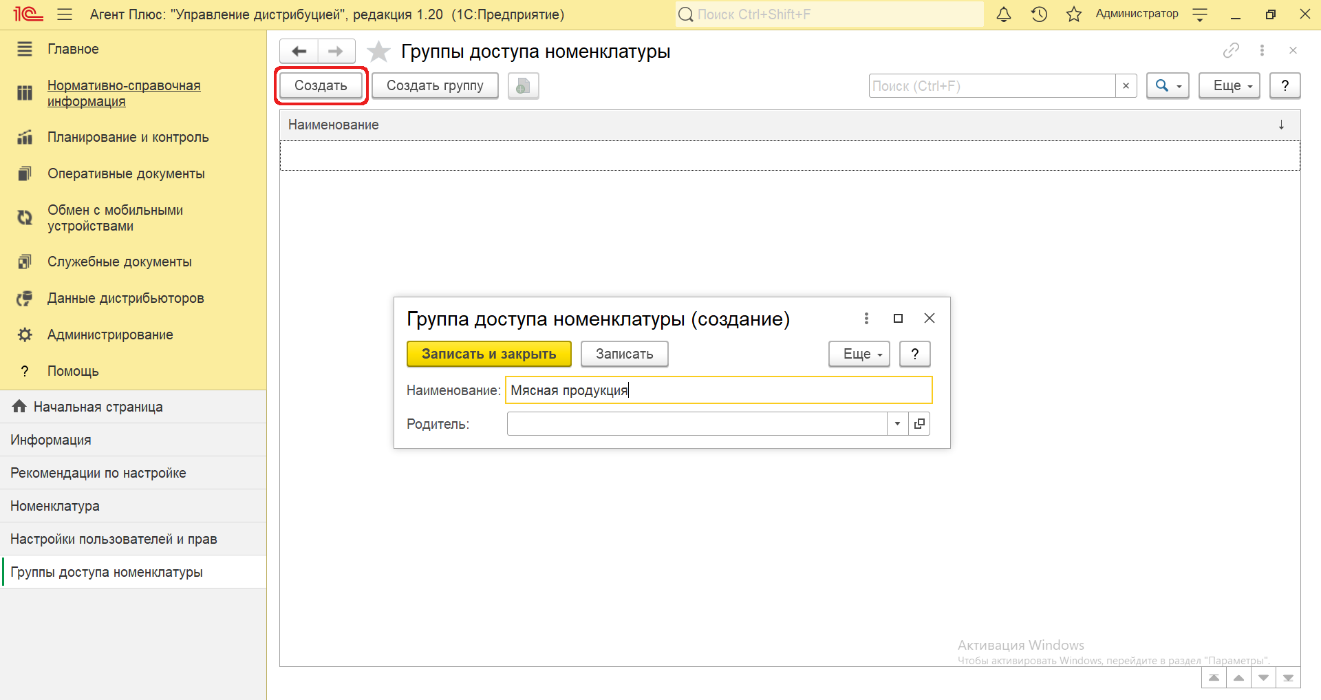Clear the list search field
Screen dimensions: 1321x700
1126,86
